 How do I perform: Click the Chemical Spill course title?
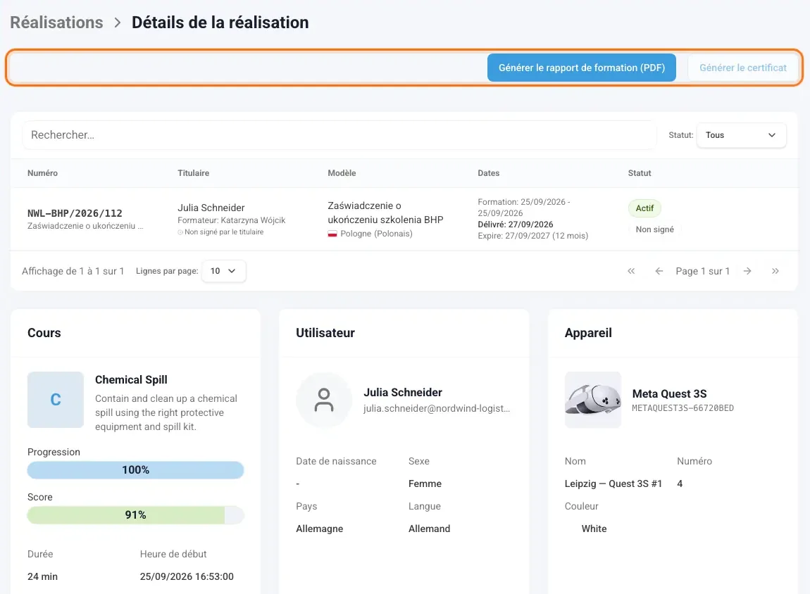(x=131, y=380)
